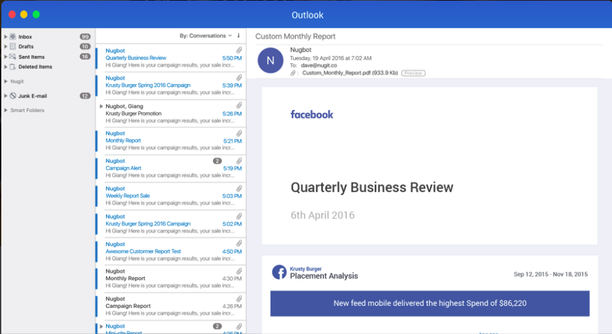The height and width of the screenshot is (334, 612).
Task: Open the Campaign Report 4:26 PM email
Action: point(171,306)
